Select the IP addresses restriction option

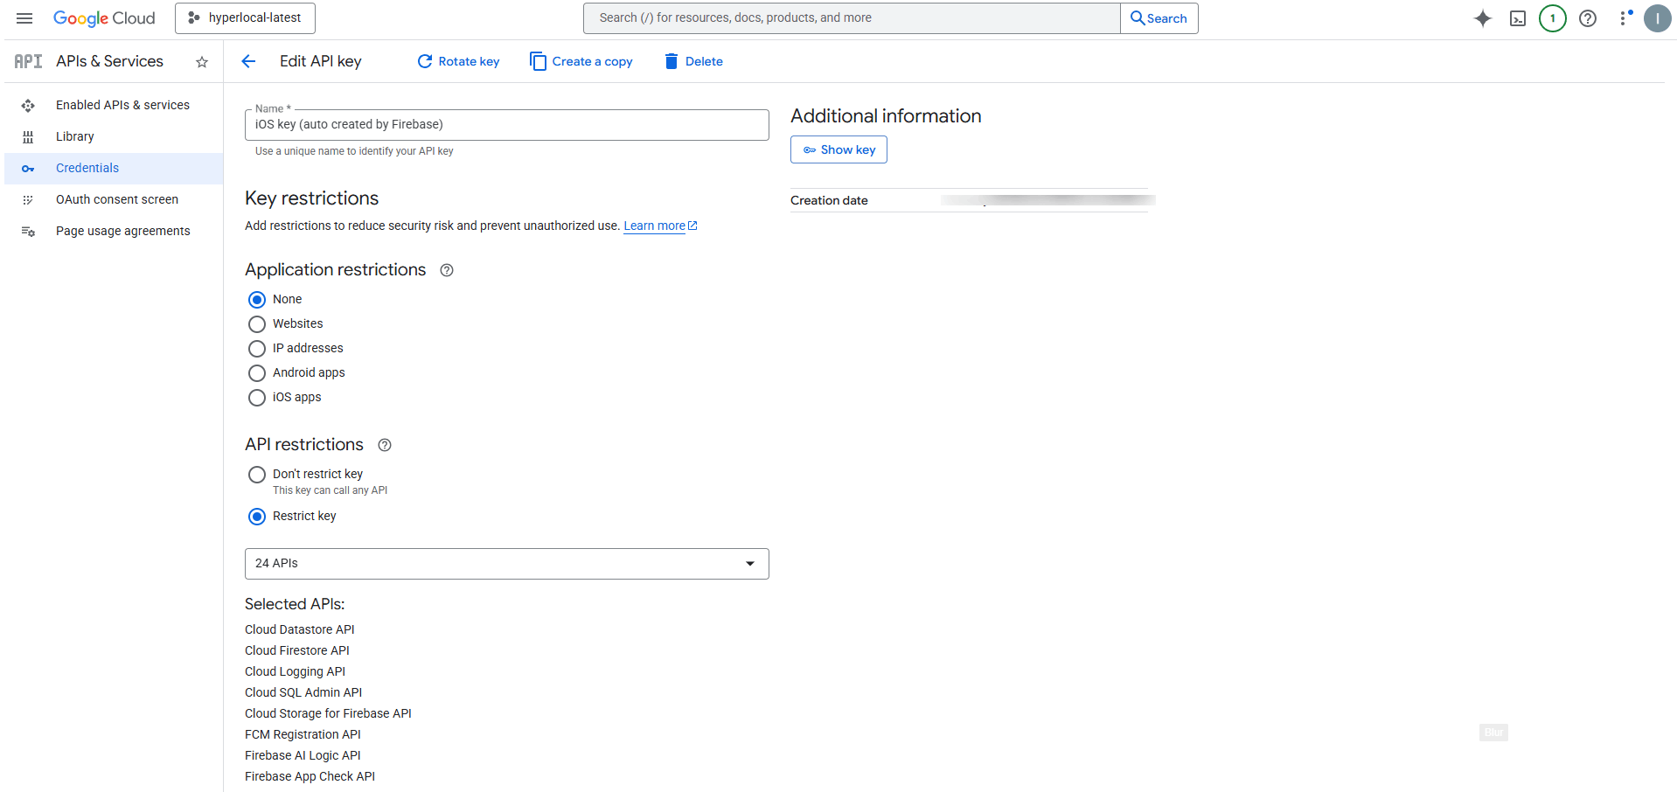click(x=257, y=349)
